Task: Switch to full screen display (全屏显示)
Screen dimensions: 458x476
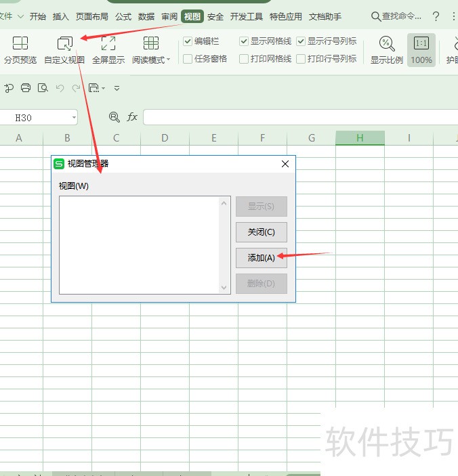Action: click(x=108, y=50)
